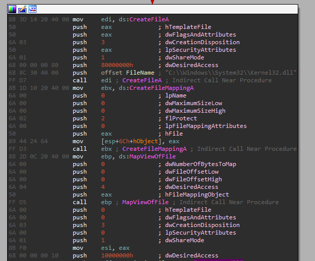Click the flProtect parameter comment
Viewport: 315px width, 261px height.
point(183,118)
